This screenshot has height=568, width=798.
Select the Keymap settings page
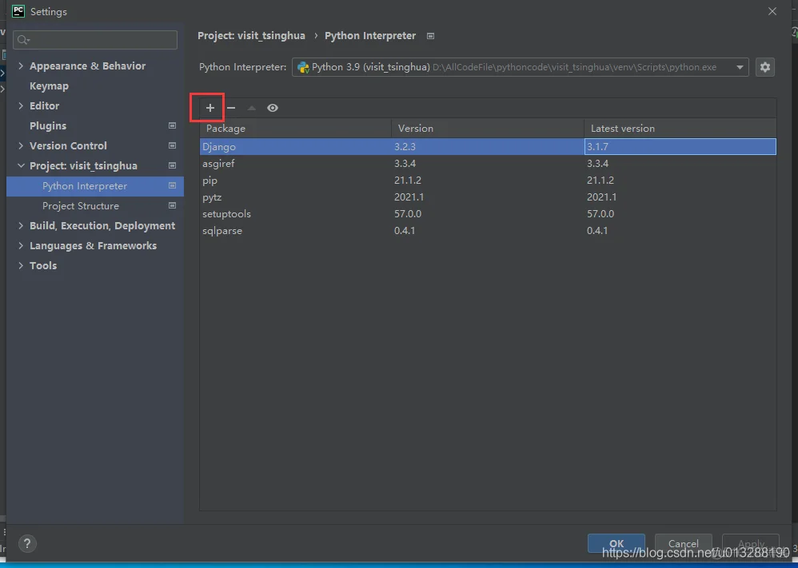click(49, 86)
